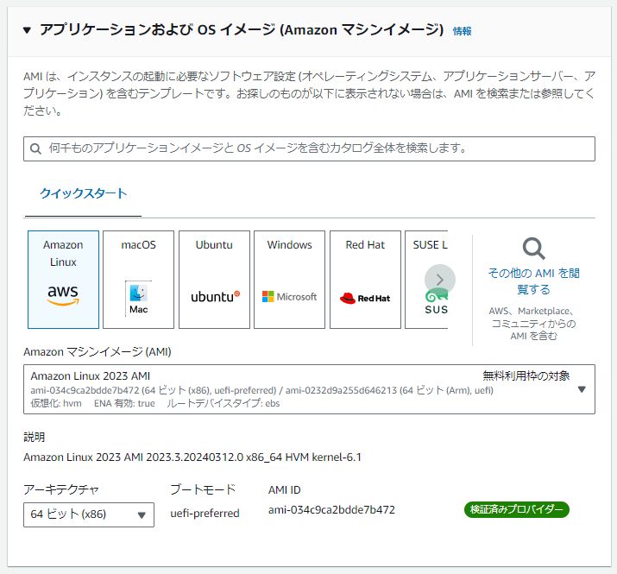This screenshot has width=617, height=574.
Task: Click the next-arrow carousel chevron button
Action: pos(440,280)
